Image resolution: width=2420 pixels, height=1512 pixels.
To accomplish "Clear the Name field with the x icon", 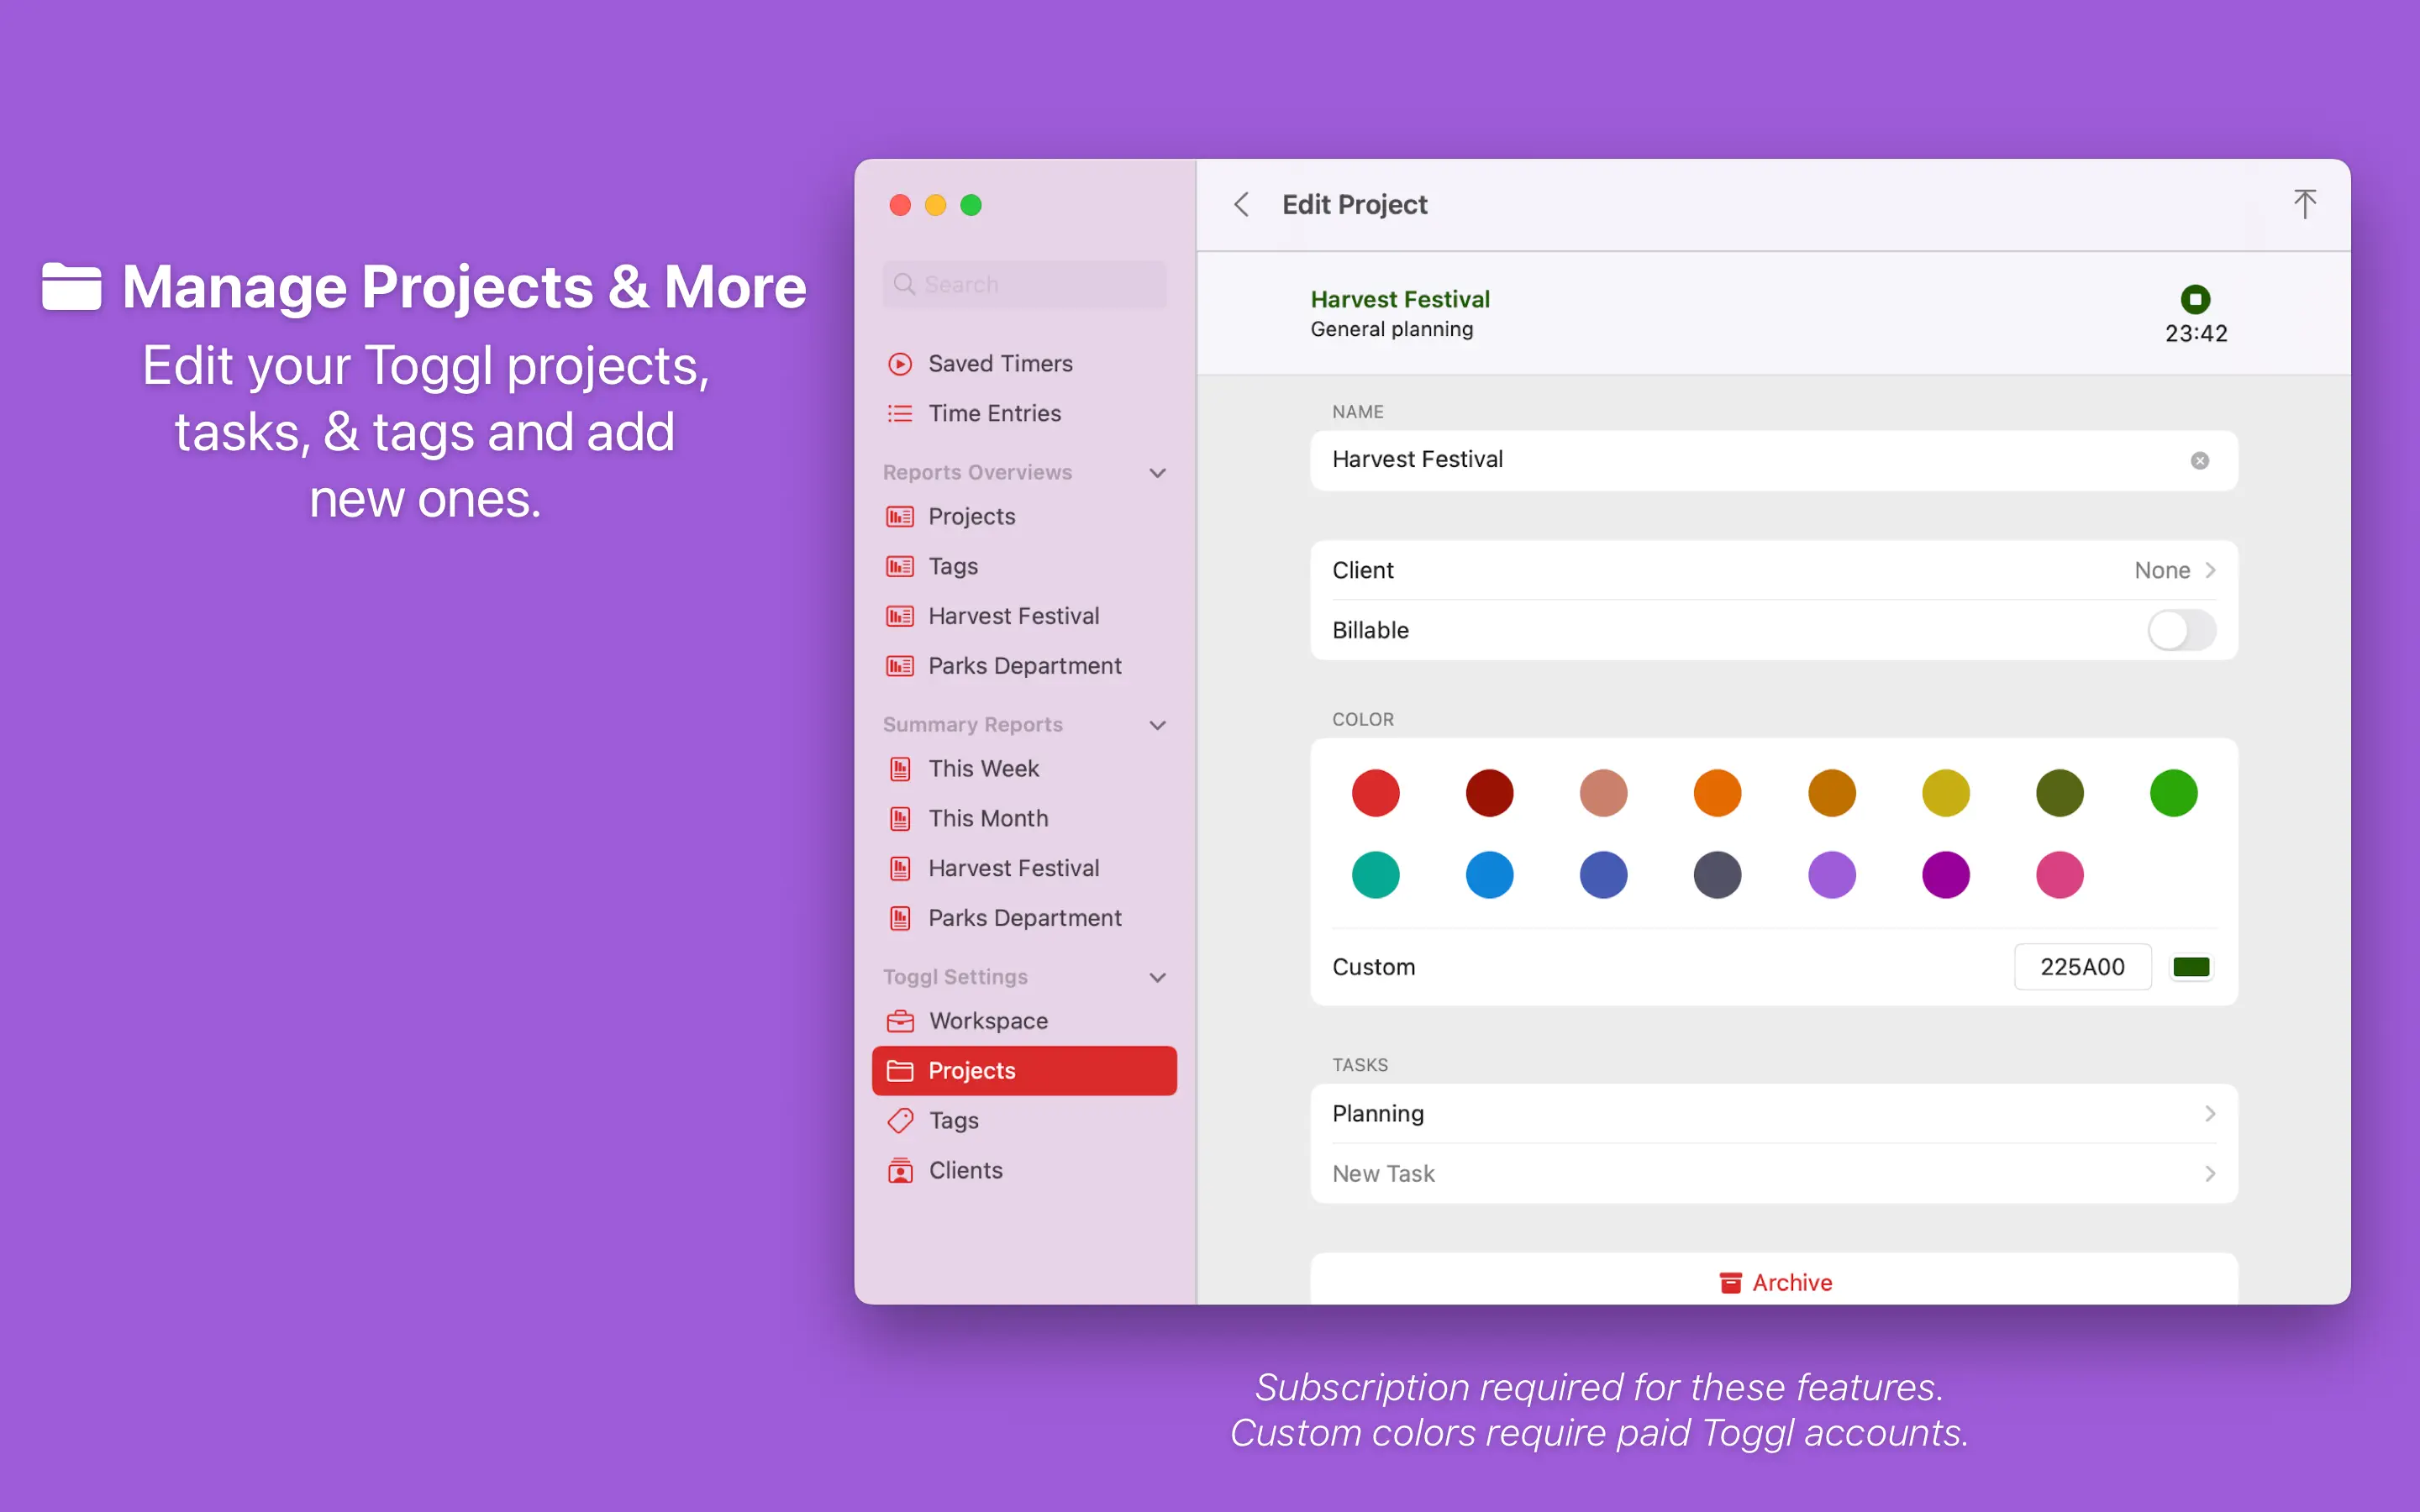I will pos(2199,460).
